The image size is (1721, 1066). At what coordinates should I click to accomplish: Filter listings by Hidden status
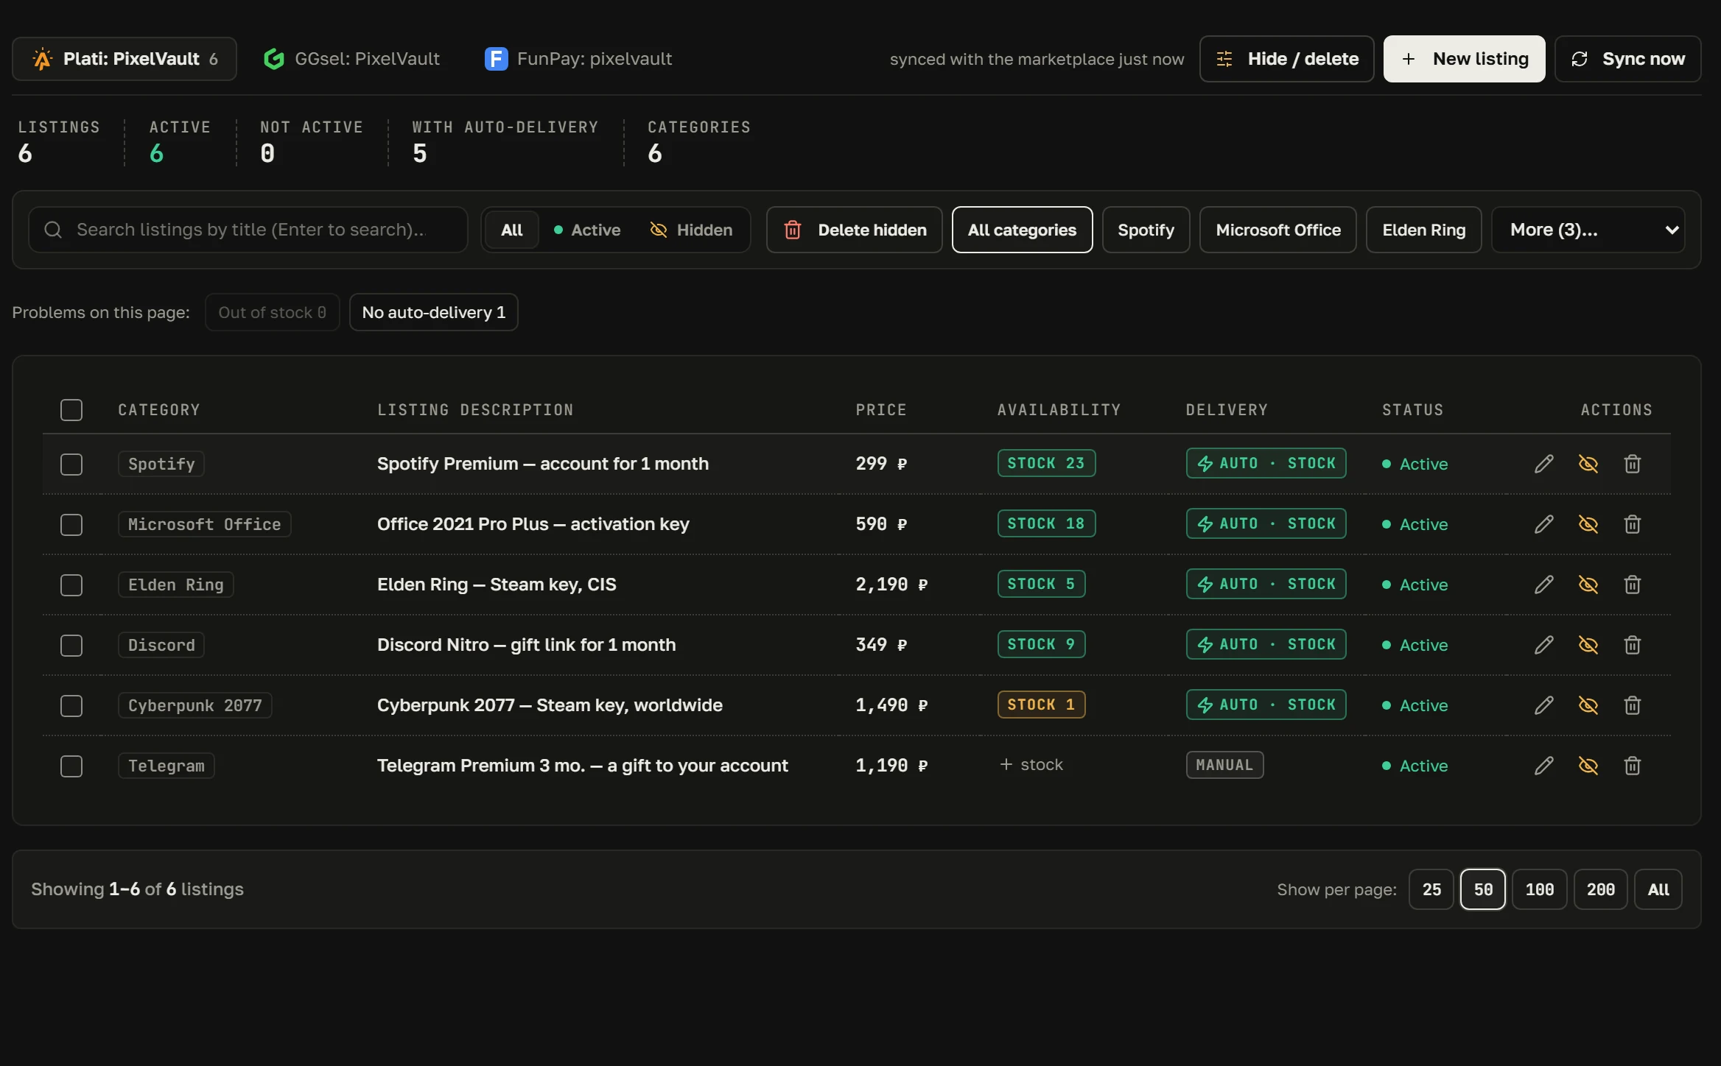click(x=691, y=230)
